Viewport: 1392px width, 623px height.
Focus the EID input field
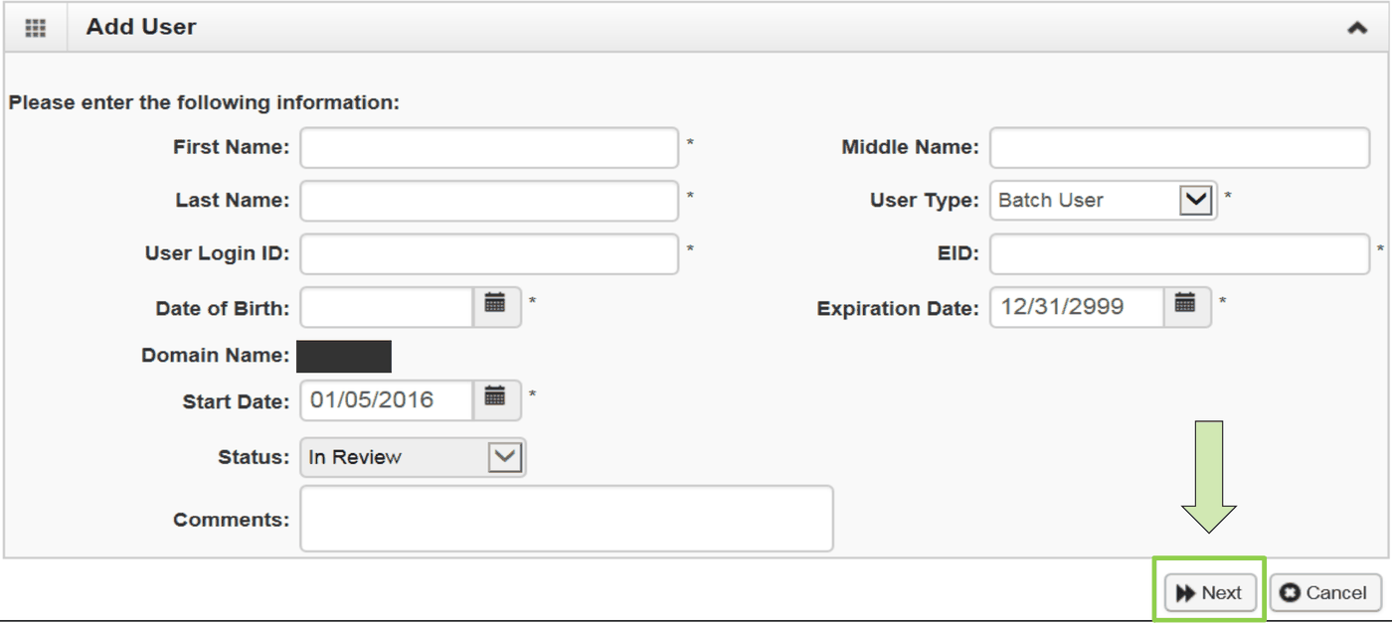point(1179,254)
